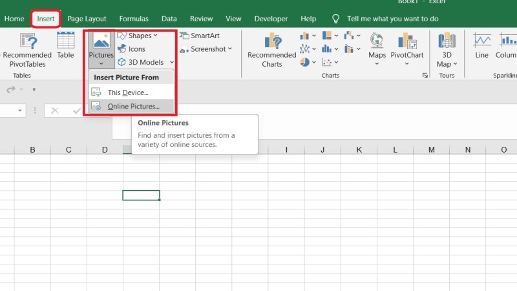
Task: Select the Insert tab
Action: coord(45,19)
